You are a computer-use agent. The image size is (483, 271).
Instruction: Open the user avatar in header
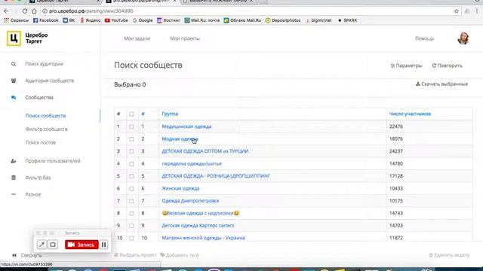coord(463,38)
